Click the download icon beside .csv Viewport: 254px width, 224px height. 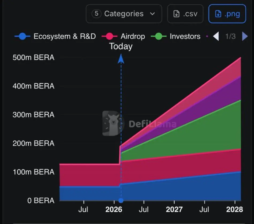point(176,14)
